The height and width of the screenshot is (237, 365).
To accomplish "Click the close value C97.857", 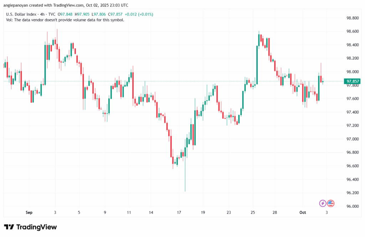I will click(115, 14).
